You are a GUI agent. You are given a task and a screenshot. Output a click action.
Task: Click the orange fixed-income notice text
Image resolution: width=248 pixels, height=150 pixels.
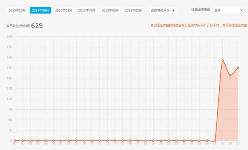click(x=199, y=25)
